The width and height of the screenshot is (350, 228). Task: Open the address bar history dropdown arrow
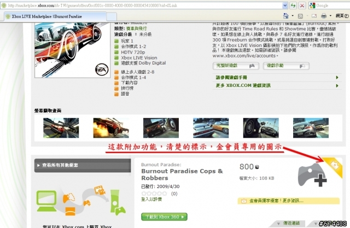pos(285,5)
